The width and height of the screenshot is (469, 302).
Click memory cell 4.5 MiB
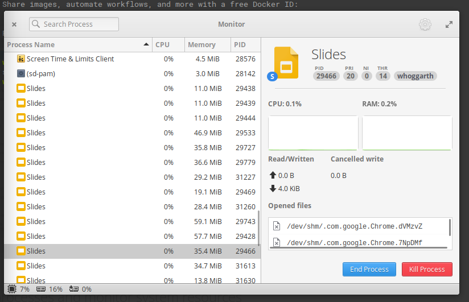pos(207,59)
